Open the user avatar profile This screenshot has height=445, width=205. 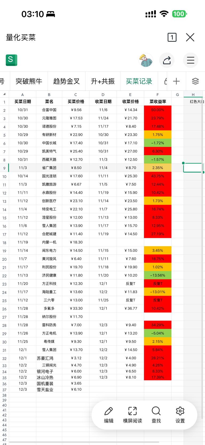click(146, 60)
